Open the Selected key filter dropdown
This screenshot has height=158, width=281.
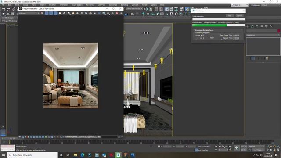[256, 147]
